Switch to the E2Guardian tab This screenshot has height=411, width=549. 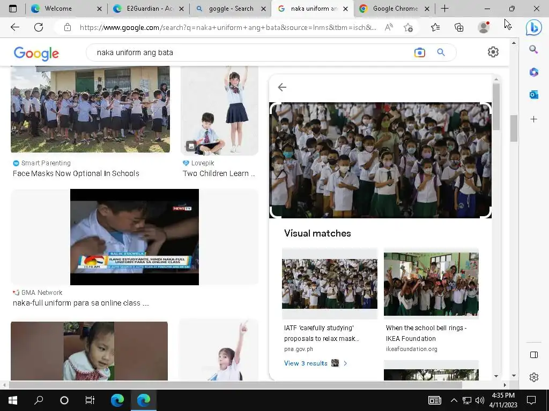pos(150,9)
